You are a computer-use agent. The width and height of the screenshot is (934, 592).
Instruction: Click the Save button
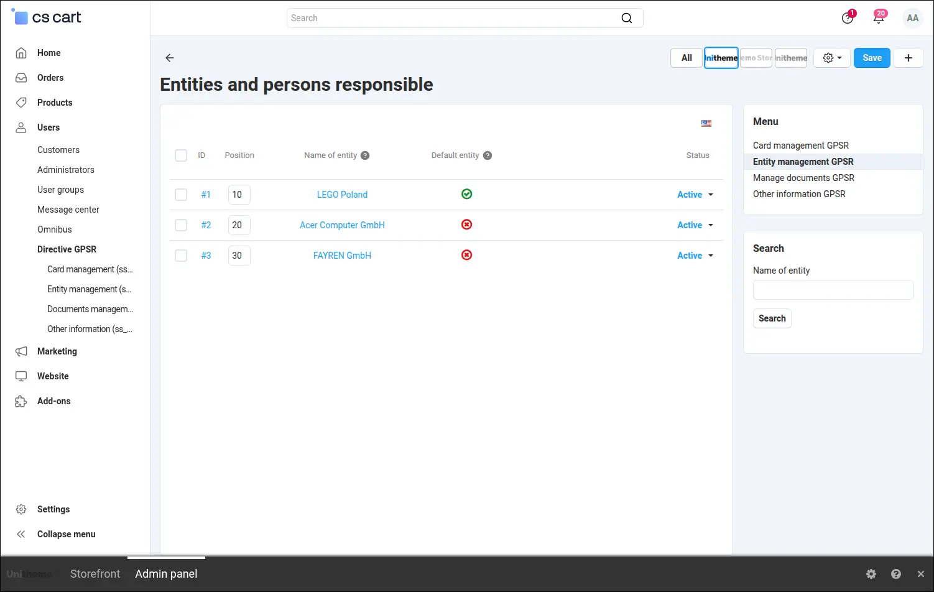click(x=872, y=58)
